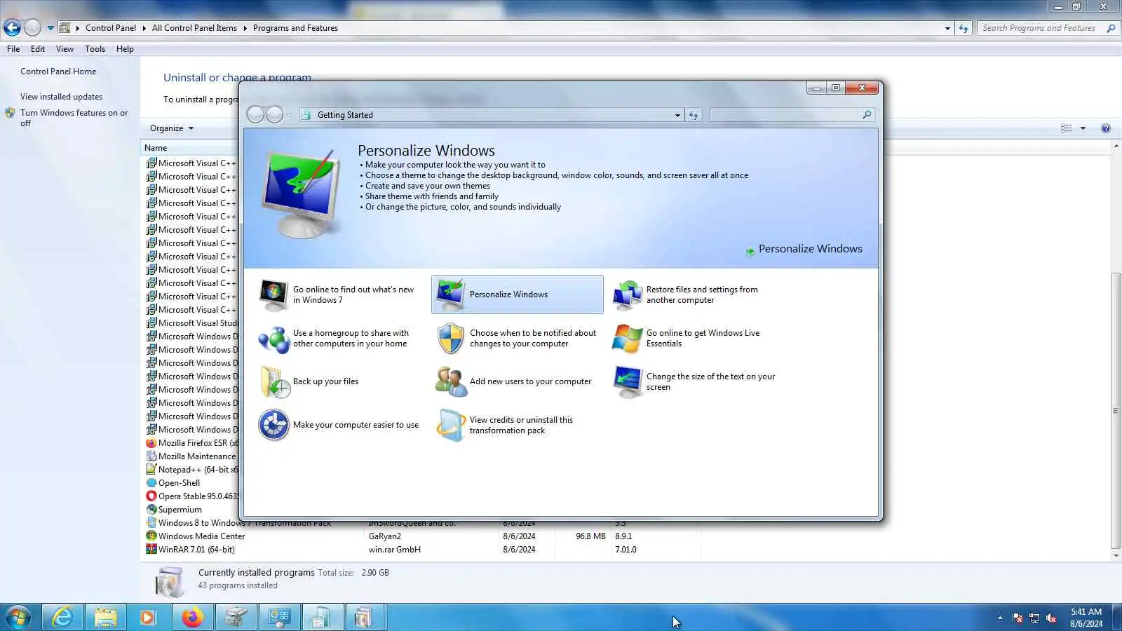Show hidden icons in the system tray
The image size is (1122, 631).
[x=1000, y=618]
